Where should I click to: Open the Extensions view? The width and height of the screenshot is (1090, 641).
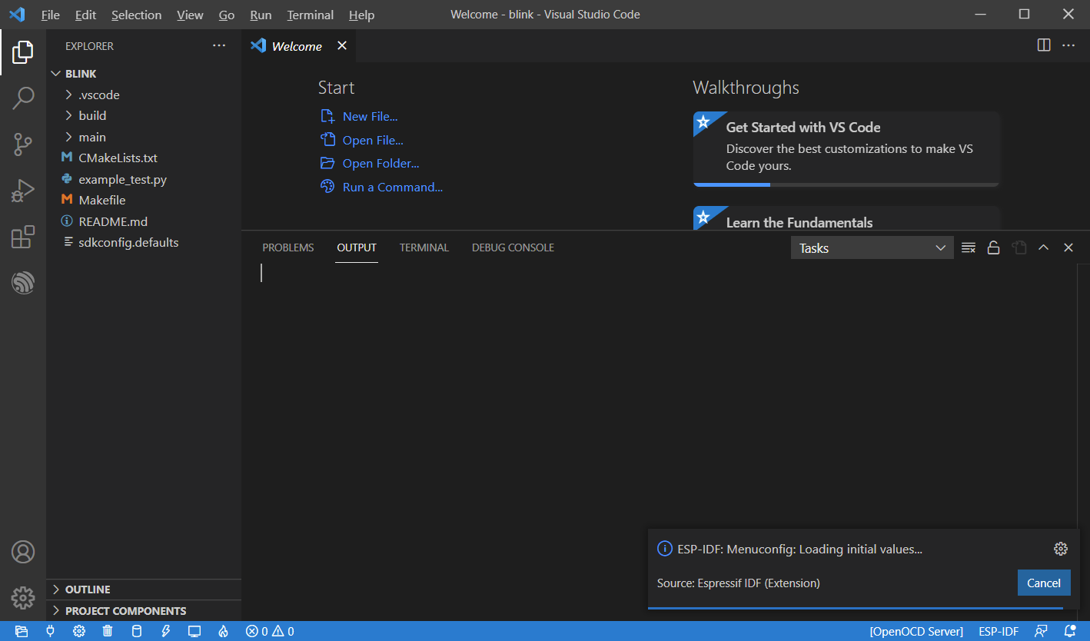23,237
